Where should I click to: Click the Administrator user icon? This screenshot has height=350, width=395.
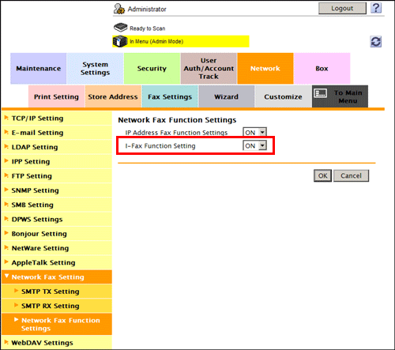tap(119, 9)
